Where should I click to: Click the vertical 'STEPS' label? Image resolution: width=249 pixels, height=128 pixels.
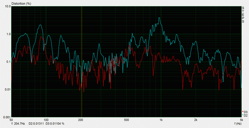(x=243, y=15)
